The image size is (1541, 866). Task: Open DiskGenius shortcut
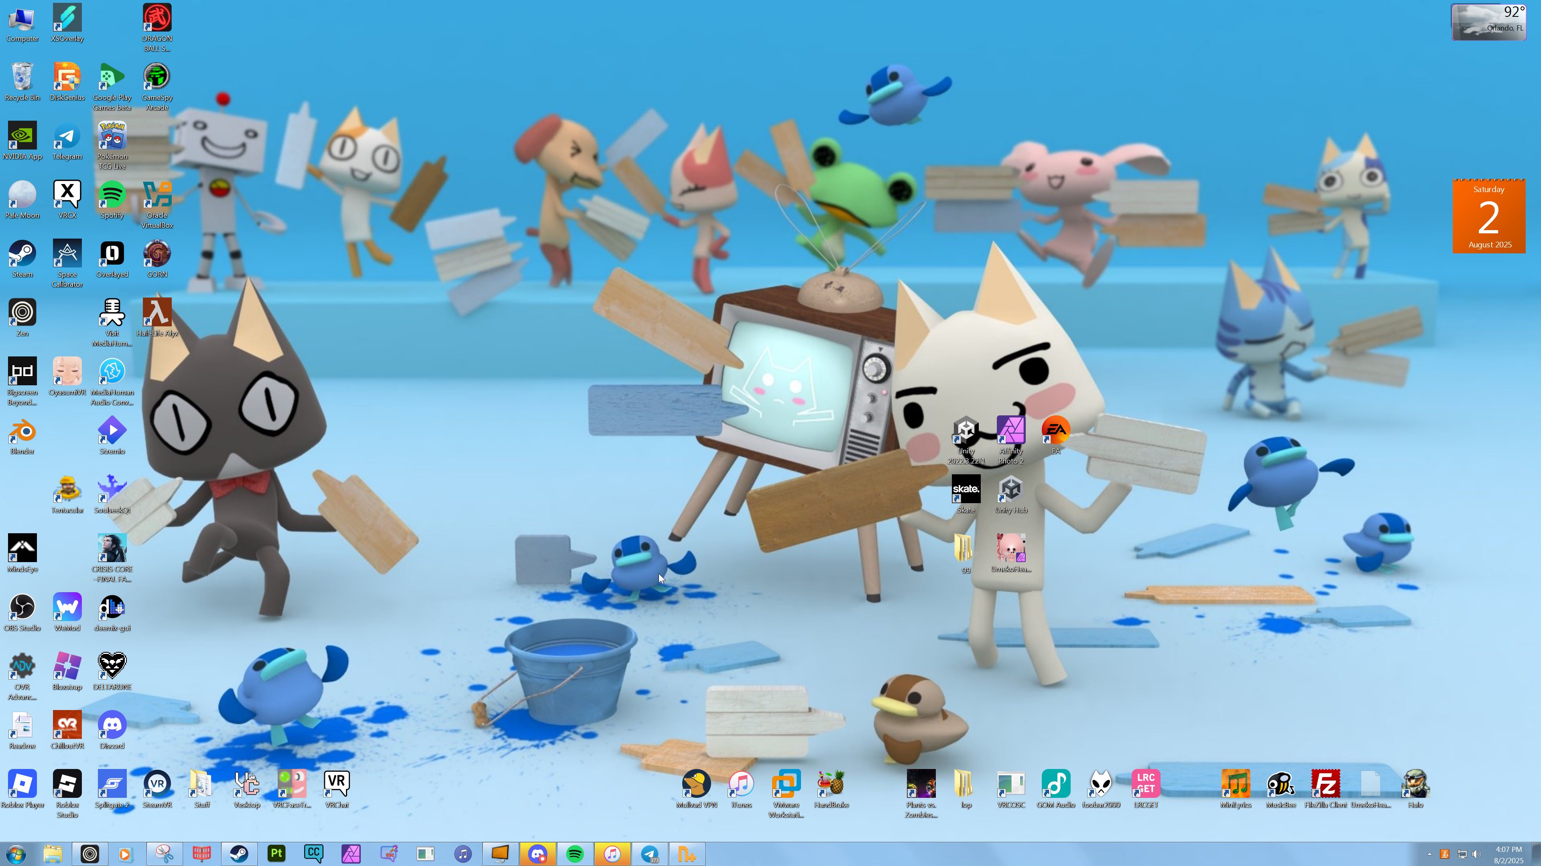coord(67,82)
